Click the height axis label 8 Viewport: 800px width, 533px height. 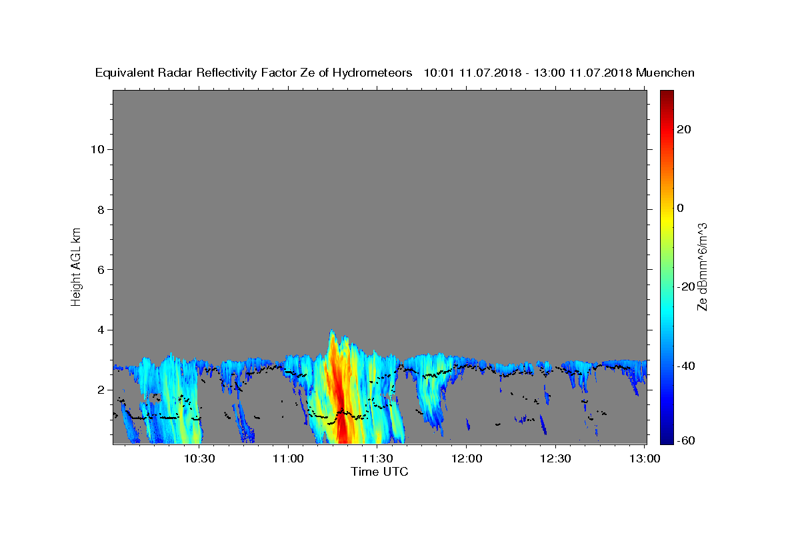pos(101,209)
